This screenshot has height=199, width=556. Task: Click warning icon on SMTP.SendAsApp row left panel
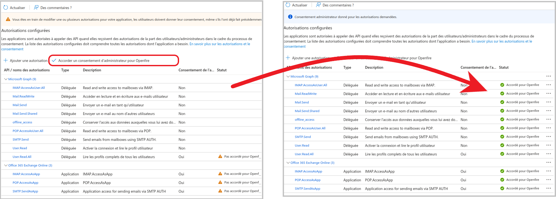point(220,191)
